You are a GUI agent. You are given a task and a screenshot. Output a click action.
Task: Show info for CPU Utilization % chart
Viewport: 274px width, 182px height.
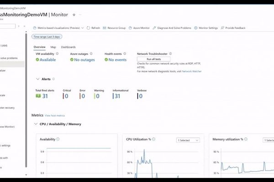tap(153, 139)
